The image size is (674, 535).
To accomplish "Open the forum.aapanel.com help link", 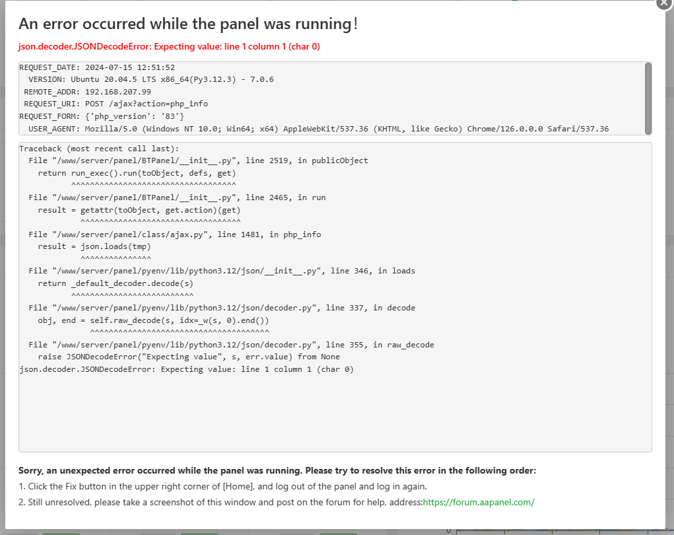I will click(479, 502).
